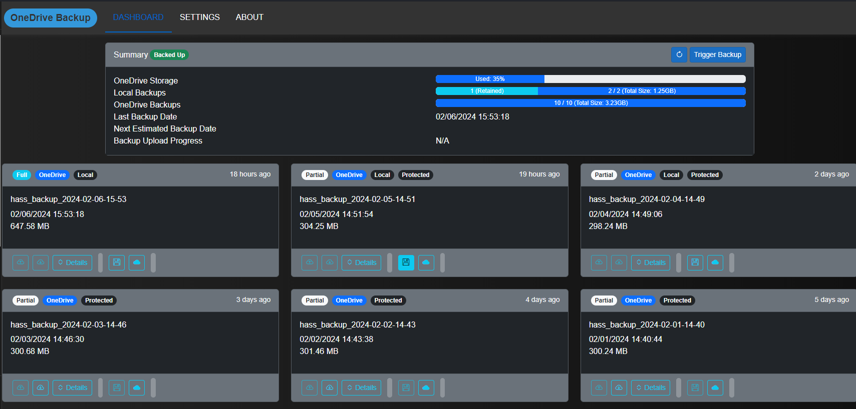Expand Details for hass_backup_2024-02-01-14-40

[651, 387]
